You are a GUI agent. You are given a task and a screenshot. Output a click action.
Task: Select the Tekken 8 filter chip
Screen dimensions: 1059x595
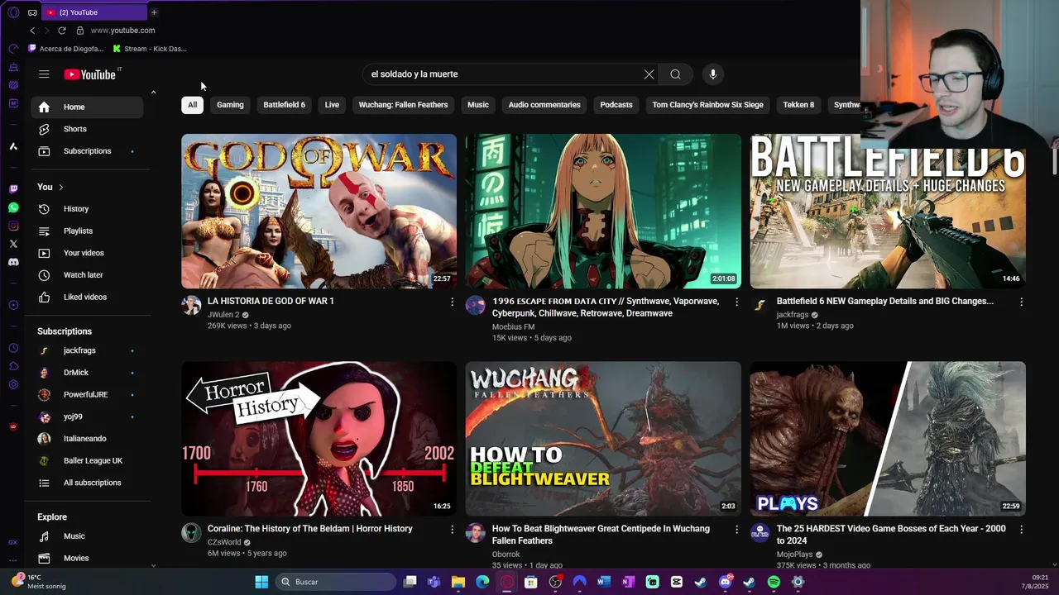click(798, 105)
